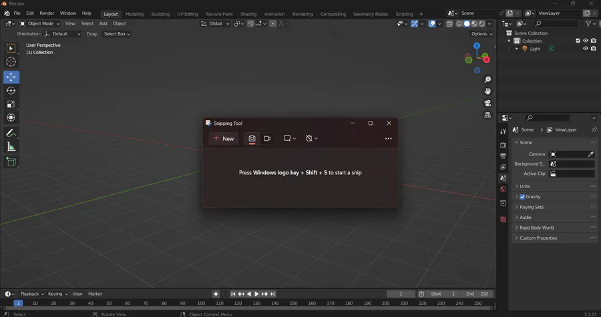Toggle the Collection exclude checkbox in the outliner

[578, 41]
